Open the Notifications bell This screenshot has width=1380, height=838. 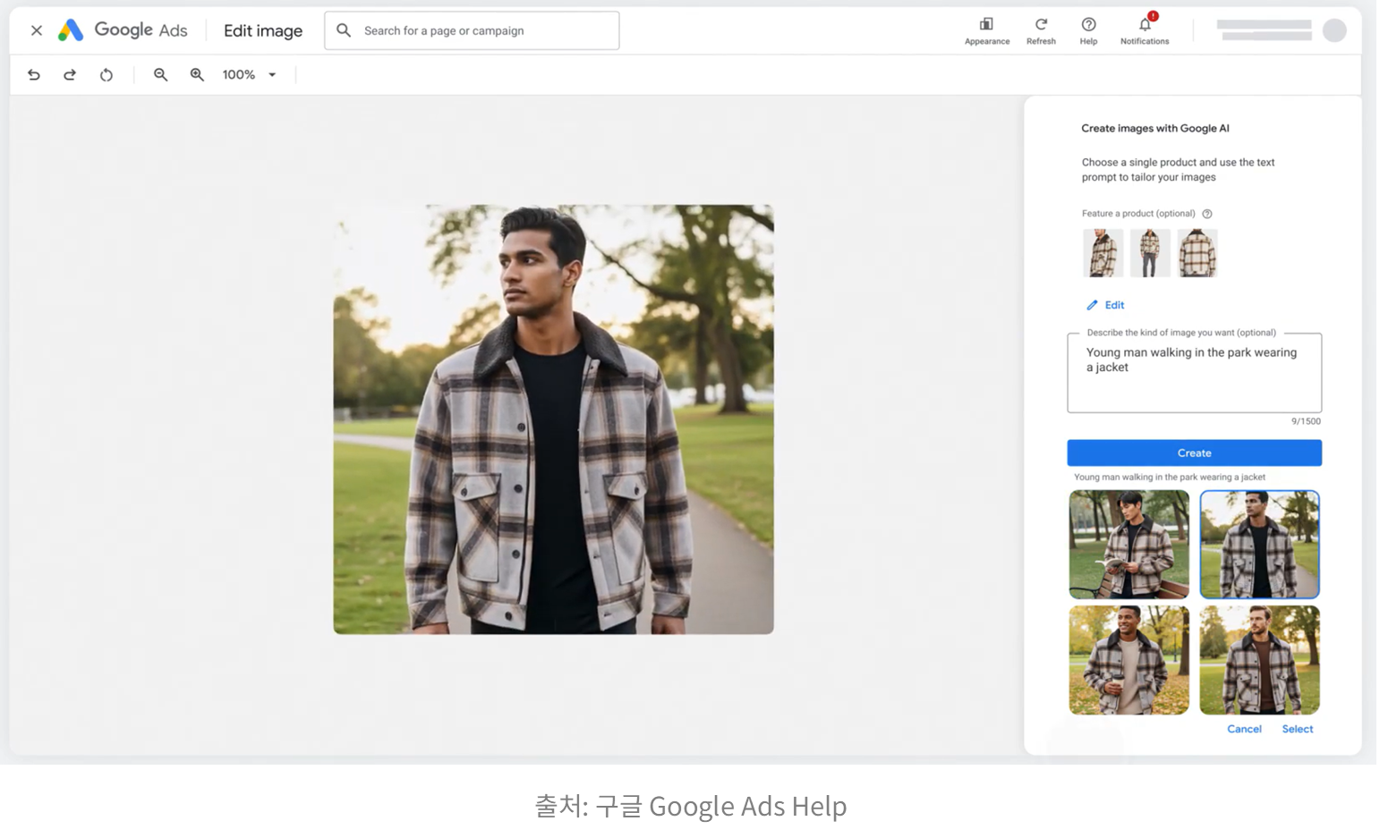(x=1145, y=25)
